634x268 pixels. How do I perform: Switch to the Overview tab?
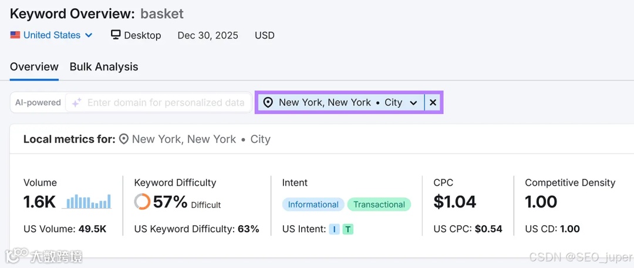(x=34, y=67)
